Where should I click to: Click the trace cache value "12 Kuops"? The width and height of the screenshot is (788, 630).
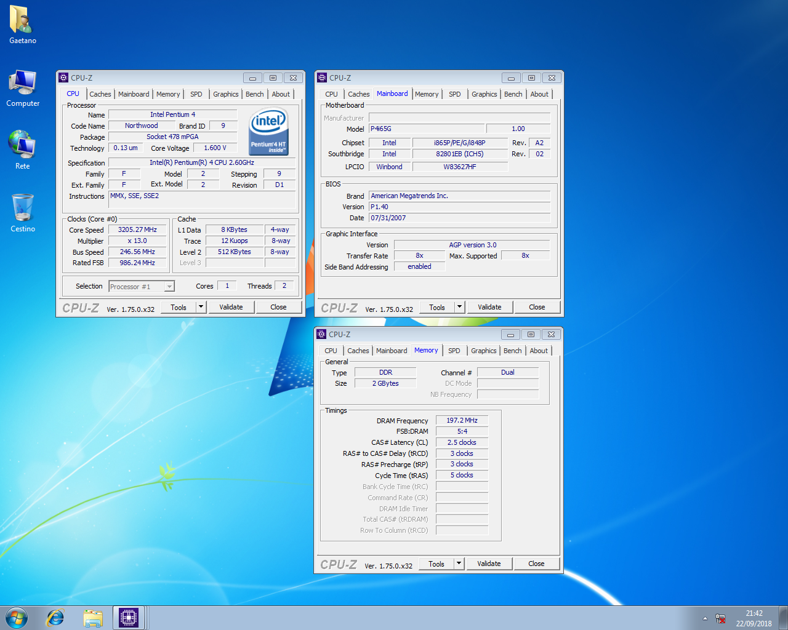point(235,241)
